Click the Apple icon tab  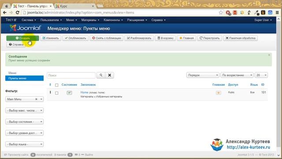click(x=7, y=6)
